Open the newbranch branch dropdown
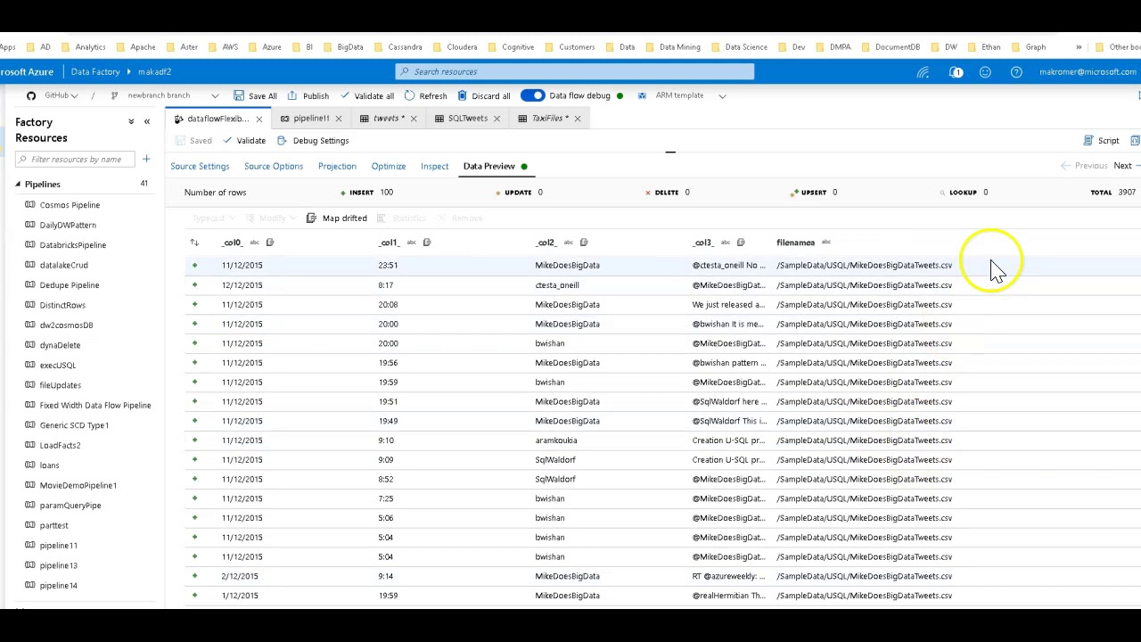This screenshot has width=1141, height=642. click(166, 95)
